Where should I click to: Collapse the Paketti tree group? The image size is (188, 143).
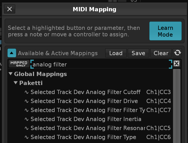pos(16,83)
